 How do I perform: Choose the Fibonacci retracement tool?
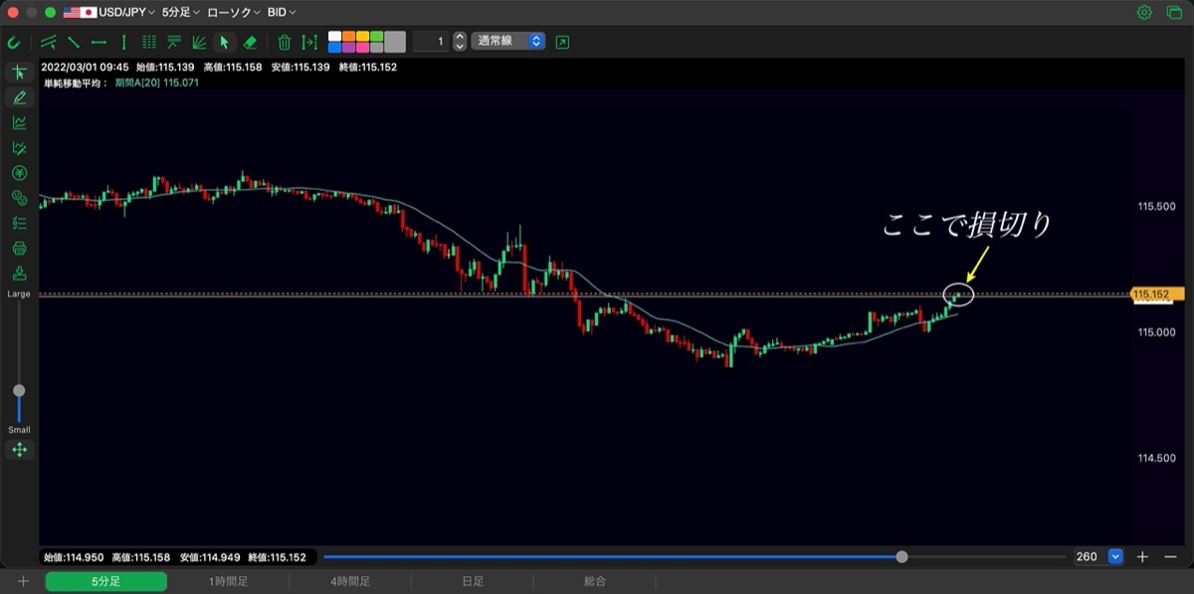(174, 42)
